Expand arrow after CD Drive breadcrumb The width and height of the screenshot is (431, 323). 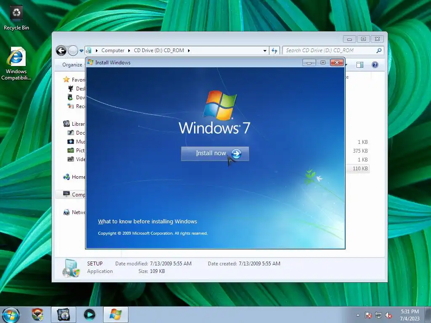189,50
